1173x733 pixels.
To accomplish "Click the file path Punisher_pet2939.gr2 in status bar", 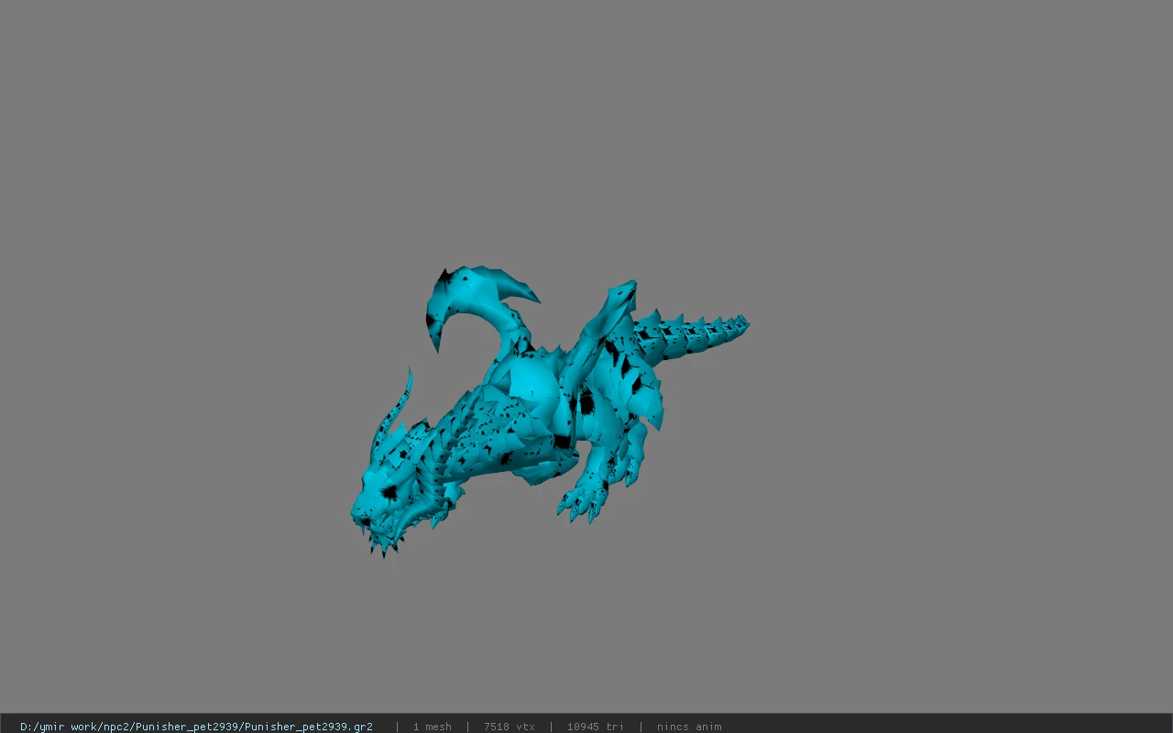I will (x=196, y=727).
